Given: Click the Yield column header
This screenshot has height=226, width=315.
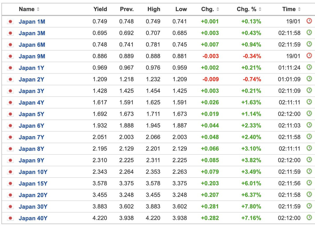Looking at the screenshot, I should pos(100,9).
